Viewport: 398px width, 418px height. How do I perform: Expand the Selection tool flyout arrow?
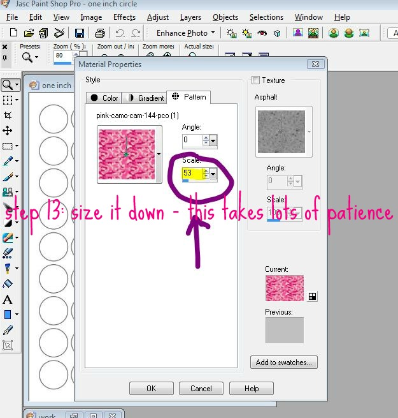pyautogui.click(x=17, y=146)
